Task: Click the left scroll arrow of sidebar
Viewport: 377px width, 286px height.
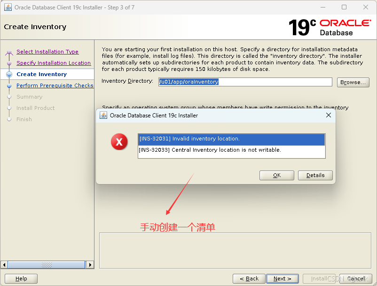Action: pyautogui.click(x=4, y=265)
